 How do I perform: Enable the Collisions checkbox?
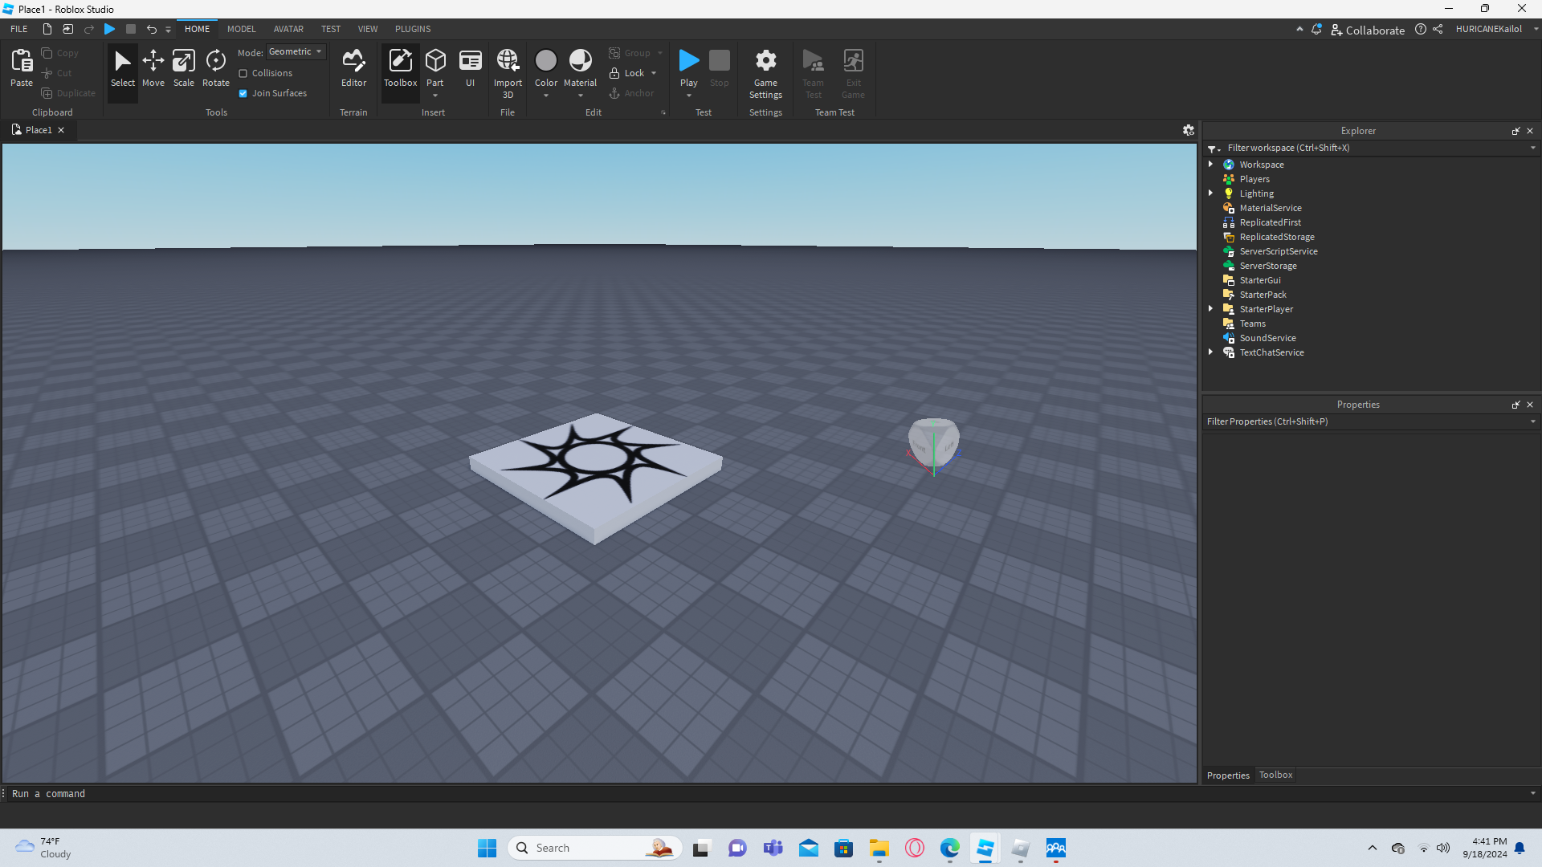(243, 73)
